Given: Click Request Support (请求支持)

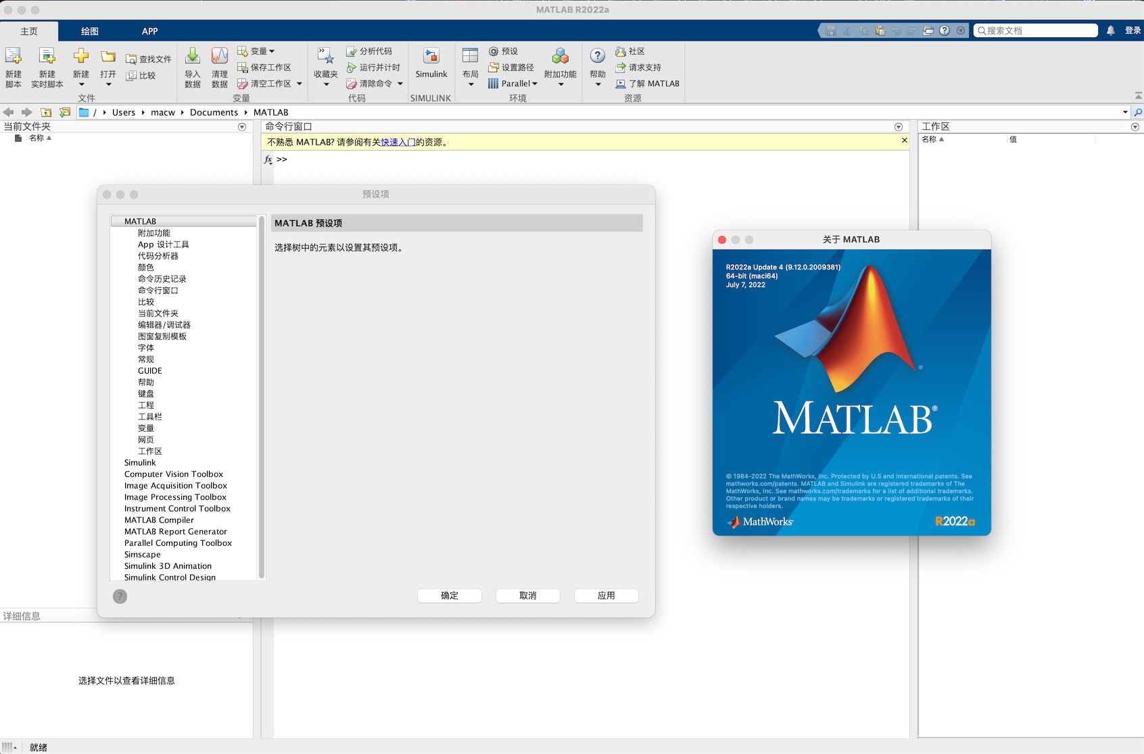Looking at the screenshot, I should click(x=638, y=68).
